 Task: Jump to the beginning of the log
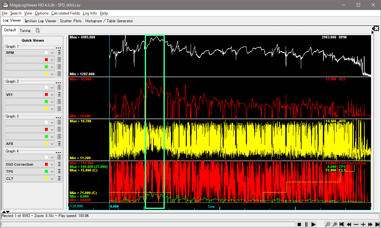point(342,224)
